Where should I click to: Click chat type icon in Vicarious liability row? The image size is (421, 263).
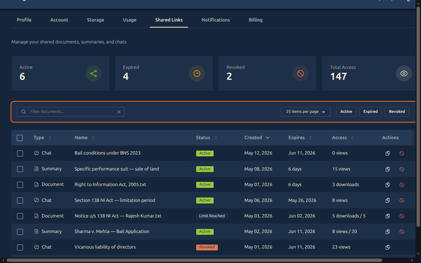pos(36,247)
